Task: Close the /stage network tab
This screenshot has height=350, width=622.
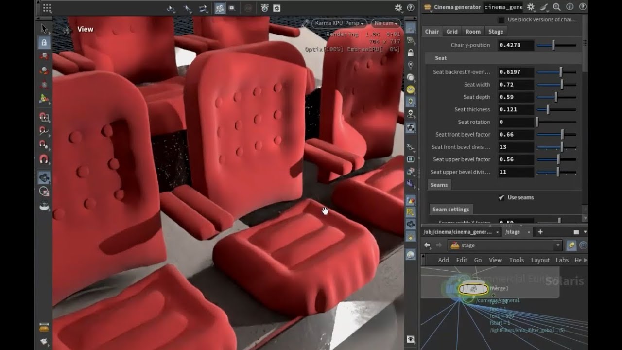Action: point(529,232)
